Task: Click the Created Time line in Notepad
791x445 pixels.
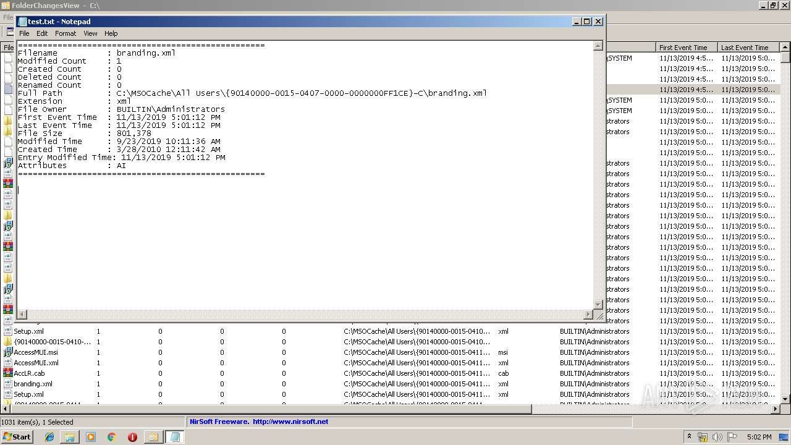Action: coord(119,150)
